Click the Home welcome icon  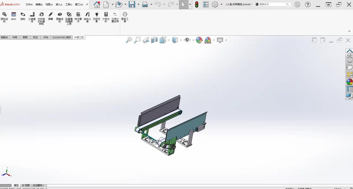(97, 4)
